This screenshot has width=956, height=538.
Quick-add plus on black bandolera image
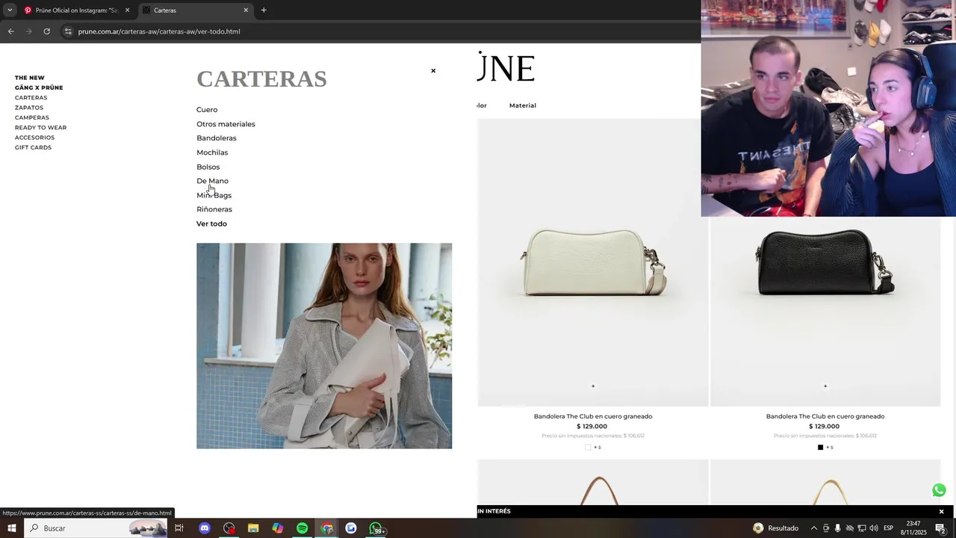click(825, 386)
